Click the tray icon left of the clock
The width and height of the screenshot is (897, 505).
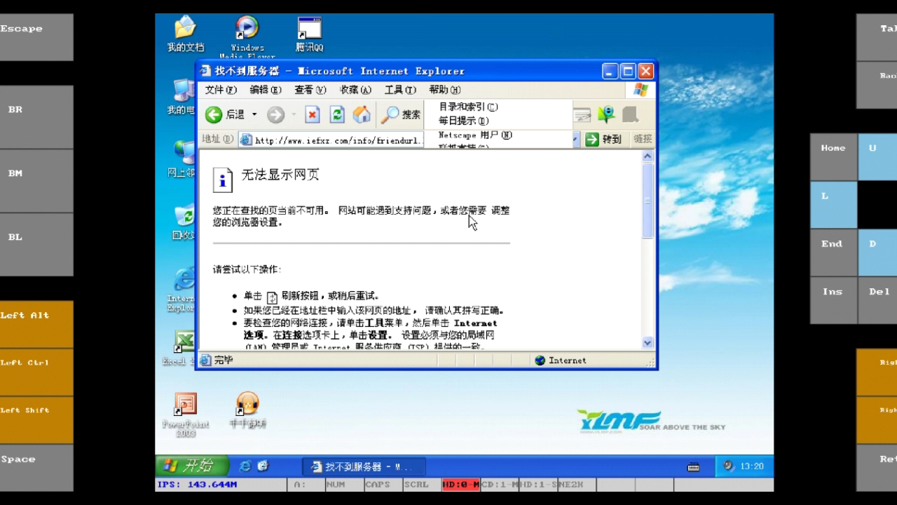point(728,466)
